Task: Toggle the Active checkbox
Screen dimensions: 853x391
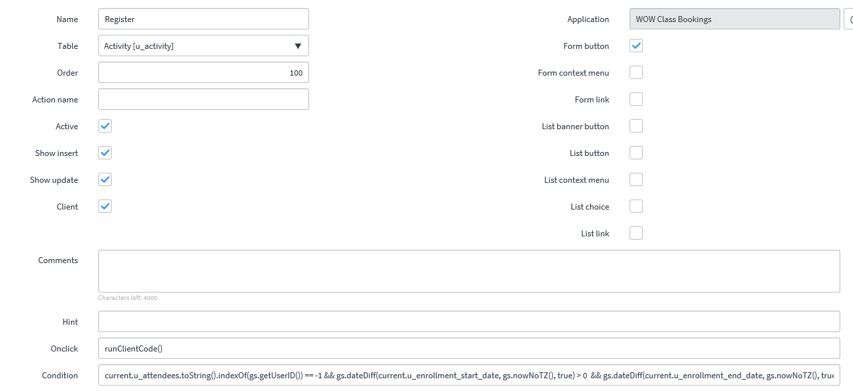Action: [x=104, y=126]
